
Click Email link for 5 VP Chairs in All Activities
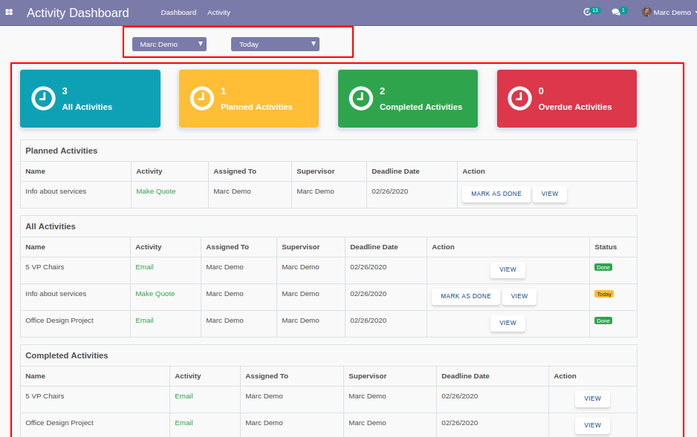pyautogui.click(x=144, y=267)
